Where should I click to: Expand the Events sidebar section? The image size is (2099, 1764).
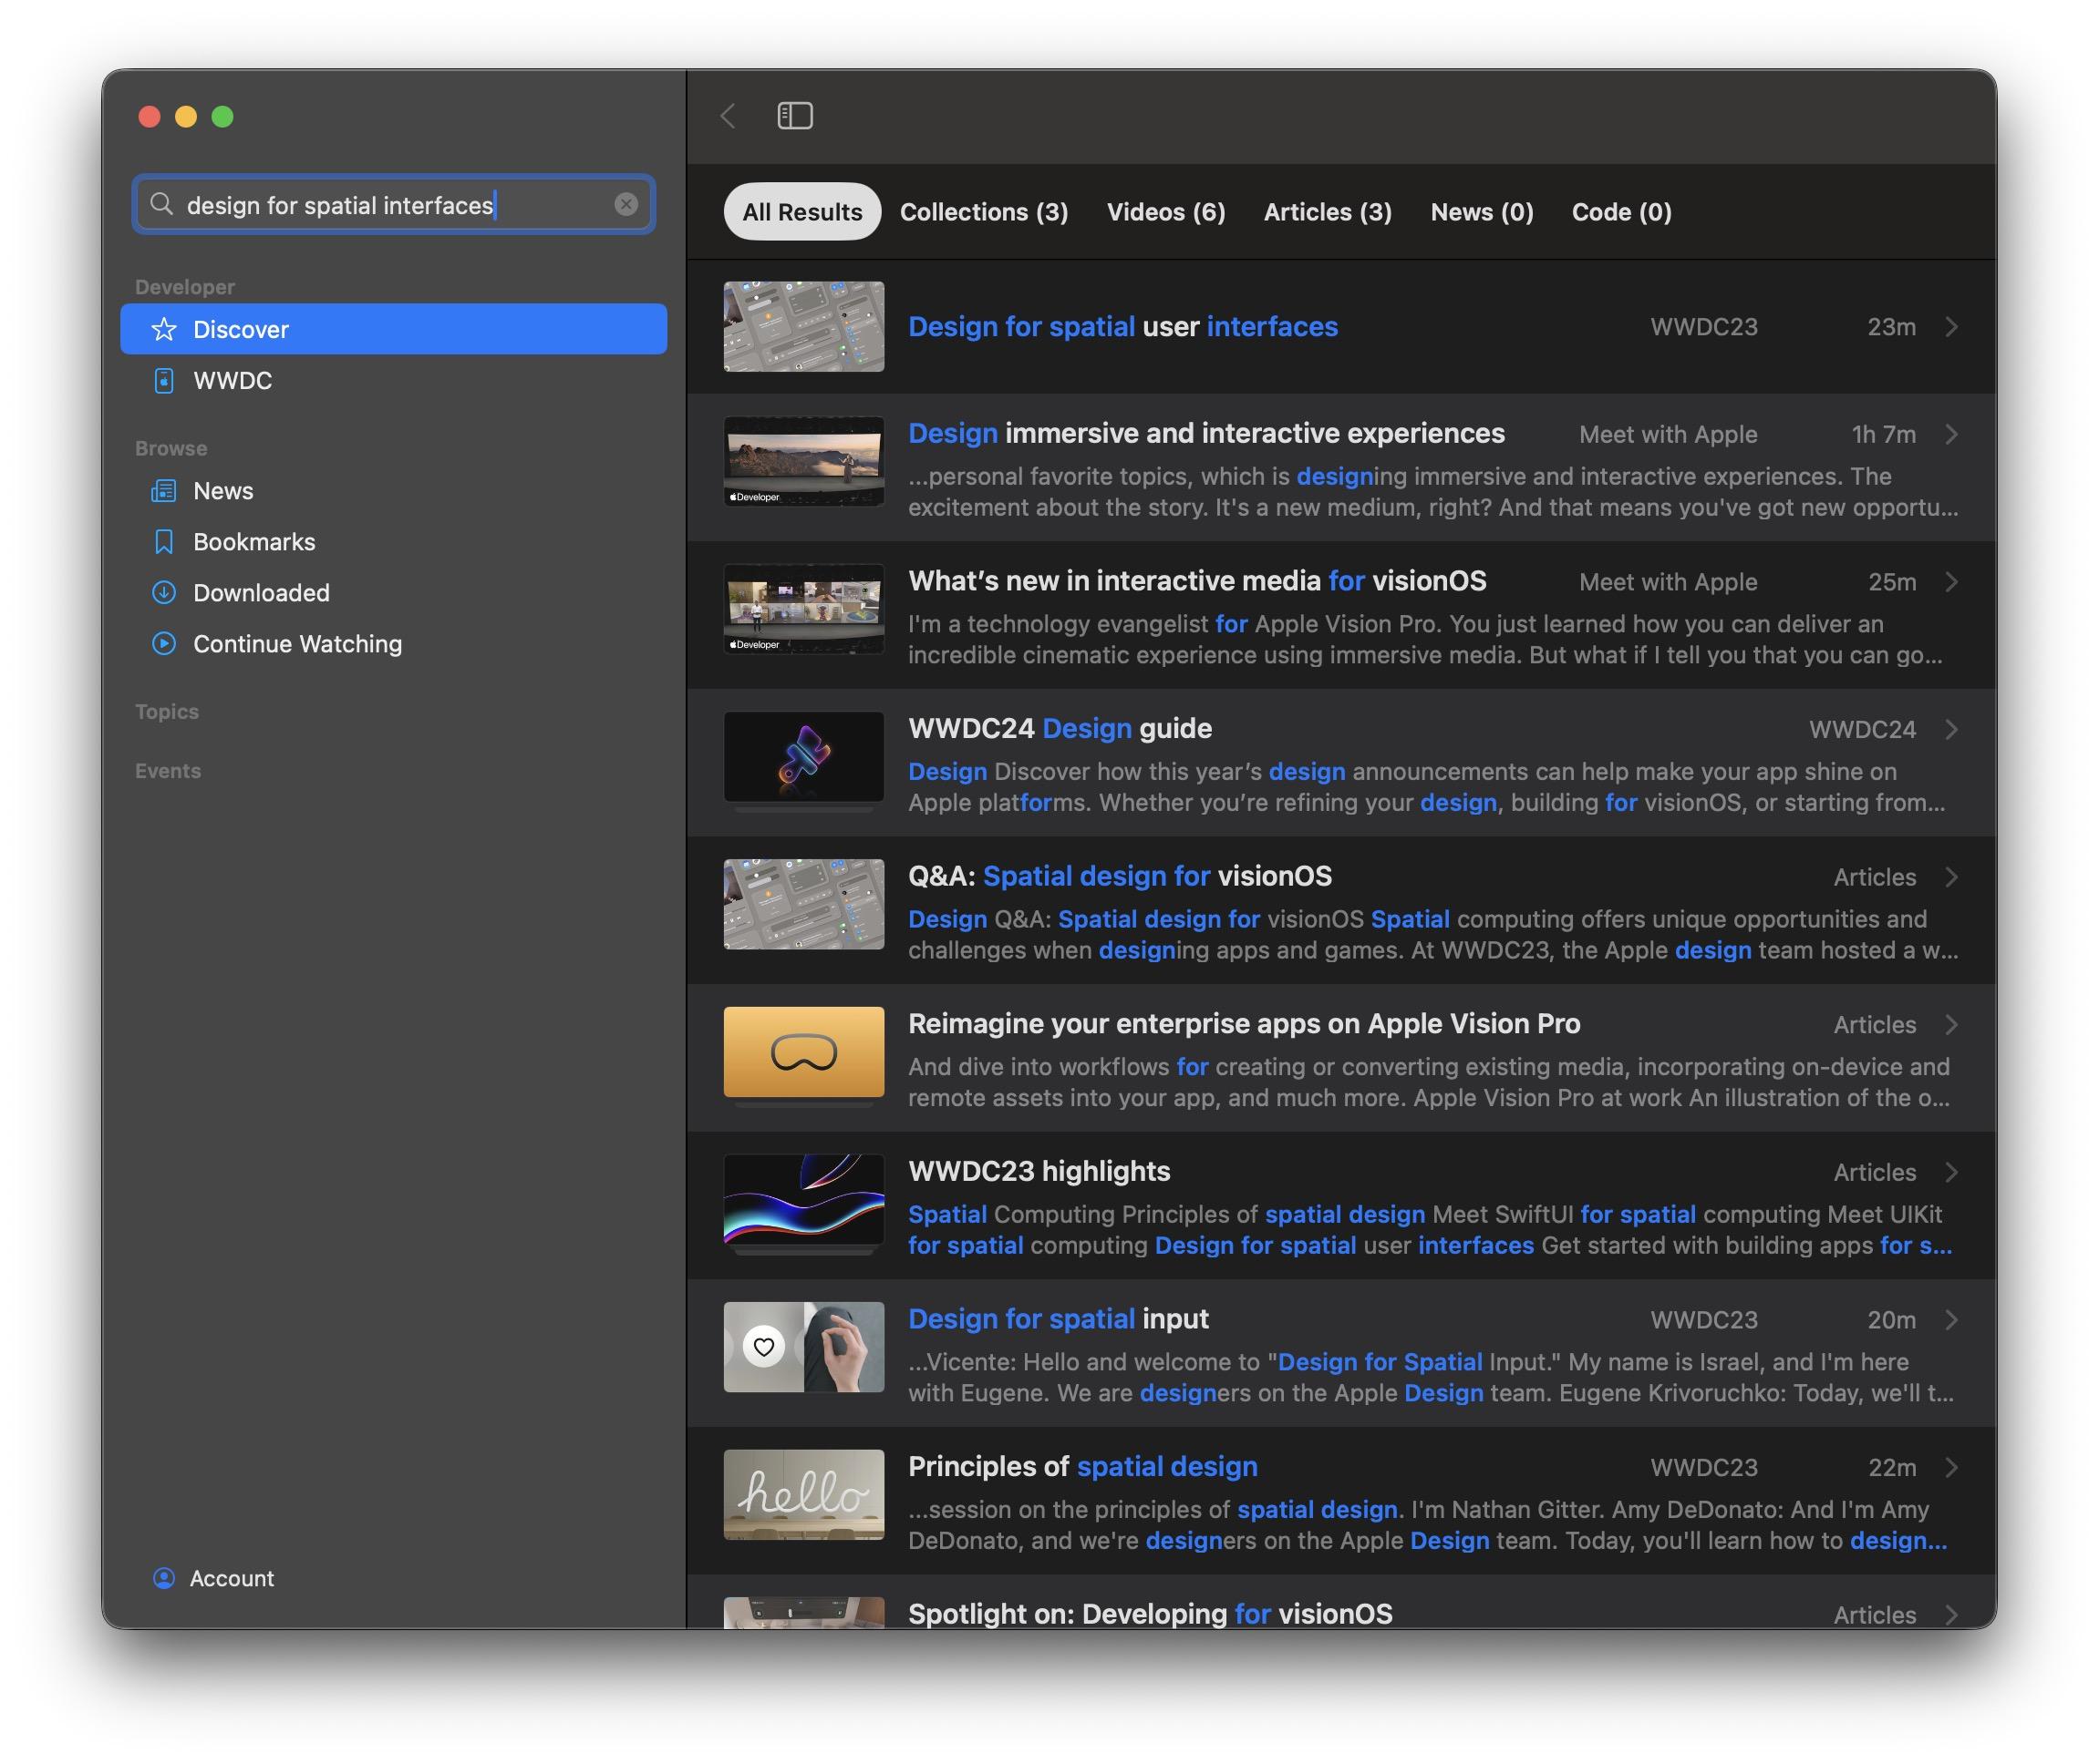(x=168, y=770)
